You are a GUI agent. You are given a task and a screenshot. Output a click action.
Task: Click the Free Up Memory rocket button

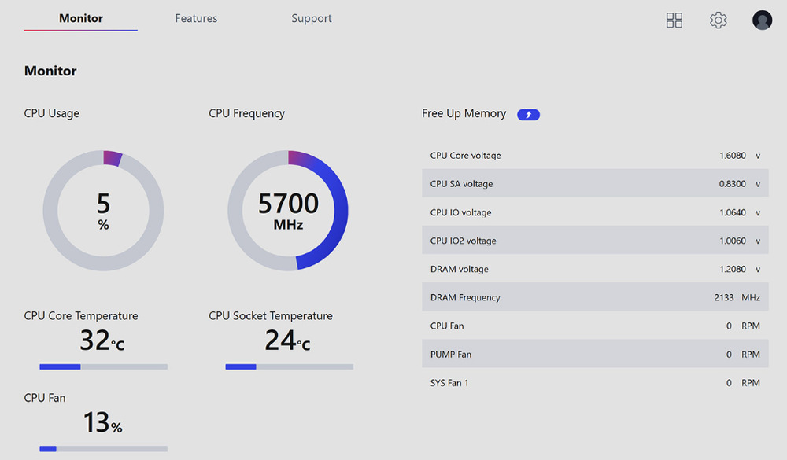(x=529, y=114)
